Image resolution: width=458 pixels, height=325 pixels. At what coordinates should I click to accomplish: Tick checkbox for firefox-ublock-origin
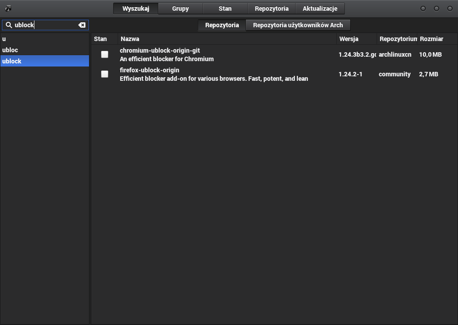point(105,74)
